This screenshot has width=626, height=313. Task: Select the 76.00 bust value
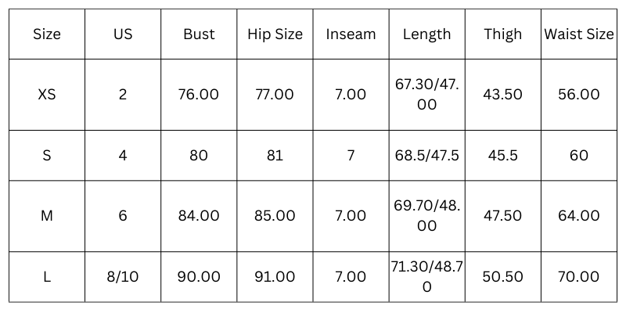click(199, 95)
